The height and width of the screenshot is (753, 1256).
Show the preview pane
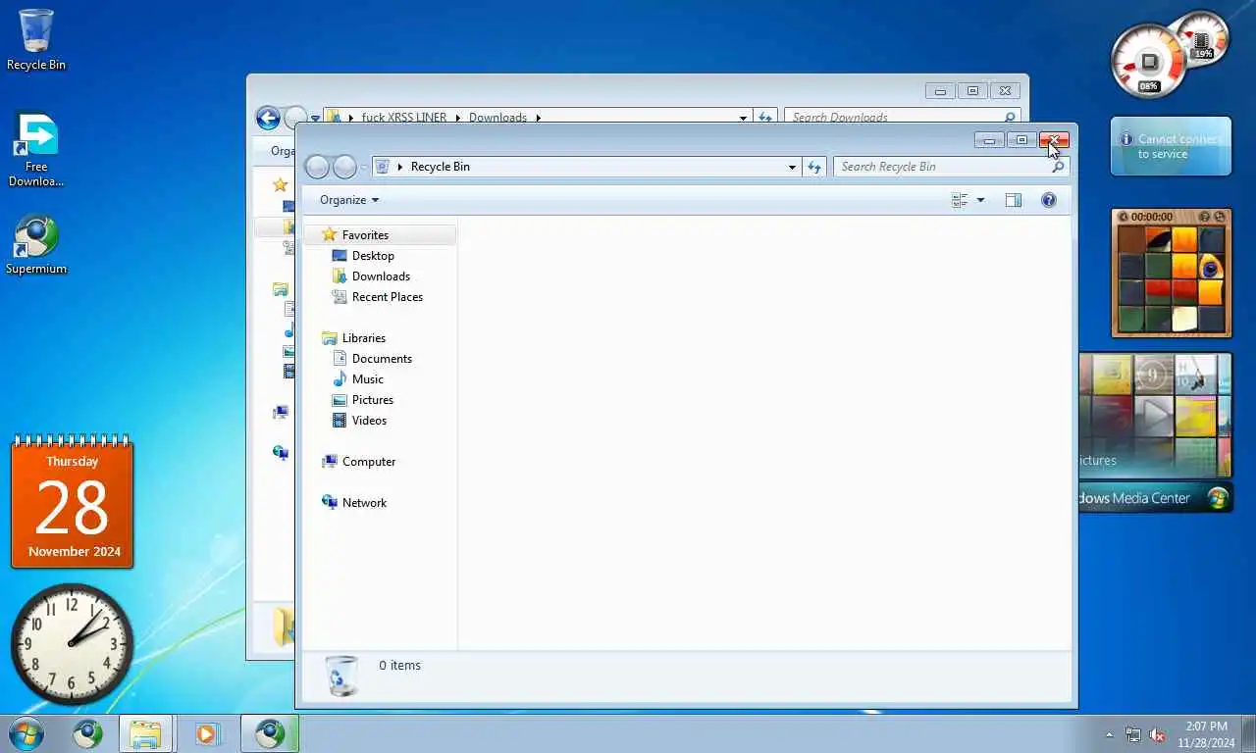[1014, 200]
